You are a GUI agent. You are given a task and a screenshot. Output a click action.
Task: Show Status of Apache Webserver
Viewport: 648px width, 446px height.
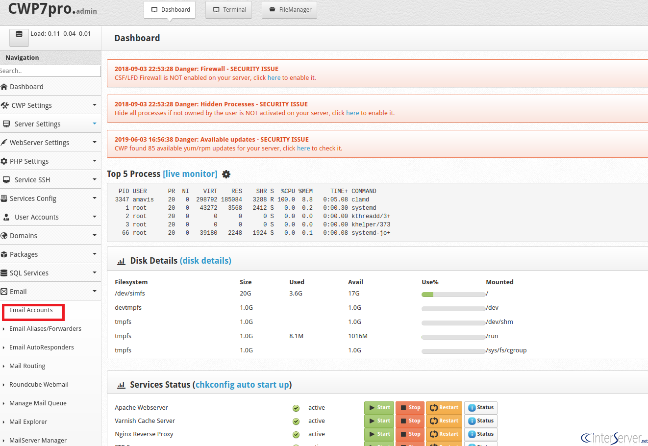[481, 408]
